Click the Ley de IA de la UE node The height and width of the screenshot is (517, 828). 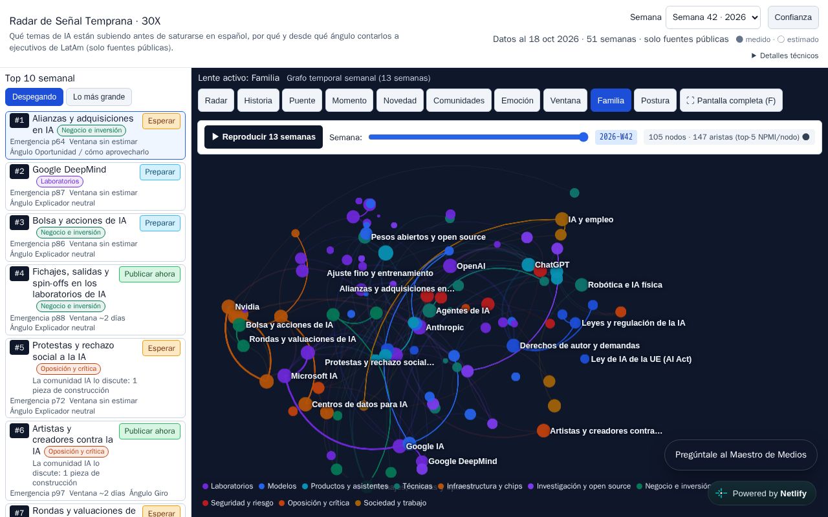585,359
